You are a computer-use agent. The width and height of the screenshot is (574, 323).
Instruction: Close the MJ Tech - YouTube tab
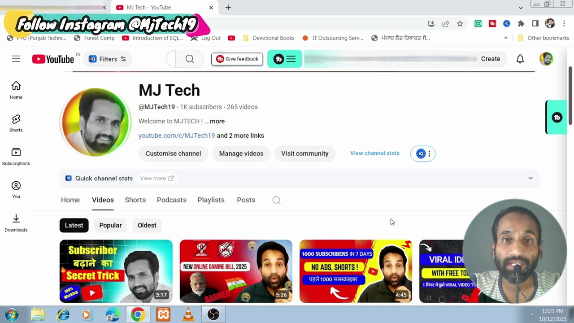tap(211, 8)
